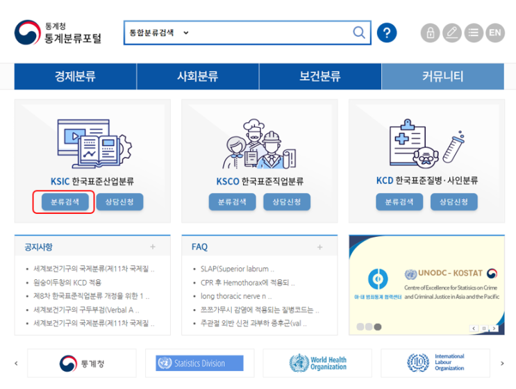This screenshot has width=516, height=389.
Task: Select first banner indicator dot
Action: coord(360,326)
